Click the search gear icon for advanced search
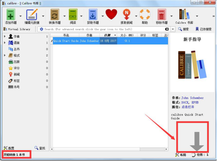This screenshot has width=217, height=161. [42, 29]
